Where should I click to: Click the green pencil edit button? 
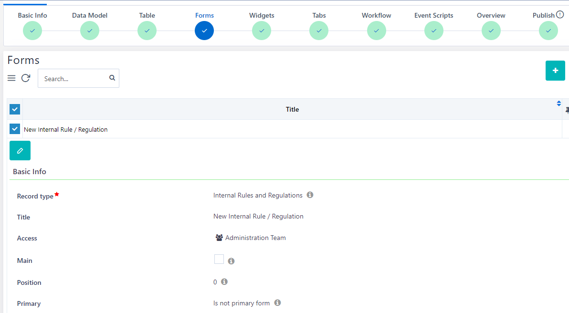(x=20, y=150)
